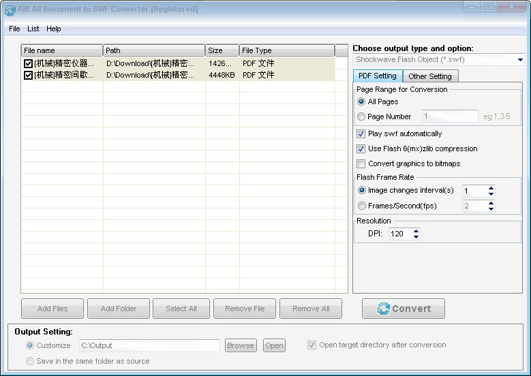Select the 4448KB size cell

click(x=222, y=75)
